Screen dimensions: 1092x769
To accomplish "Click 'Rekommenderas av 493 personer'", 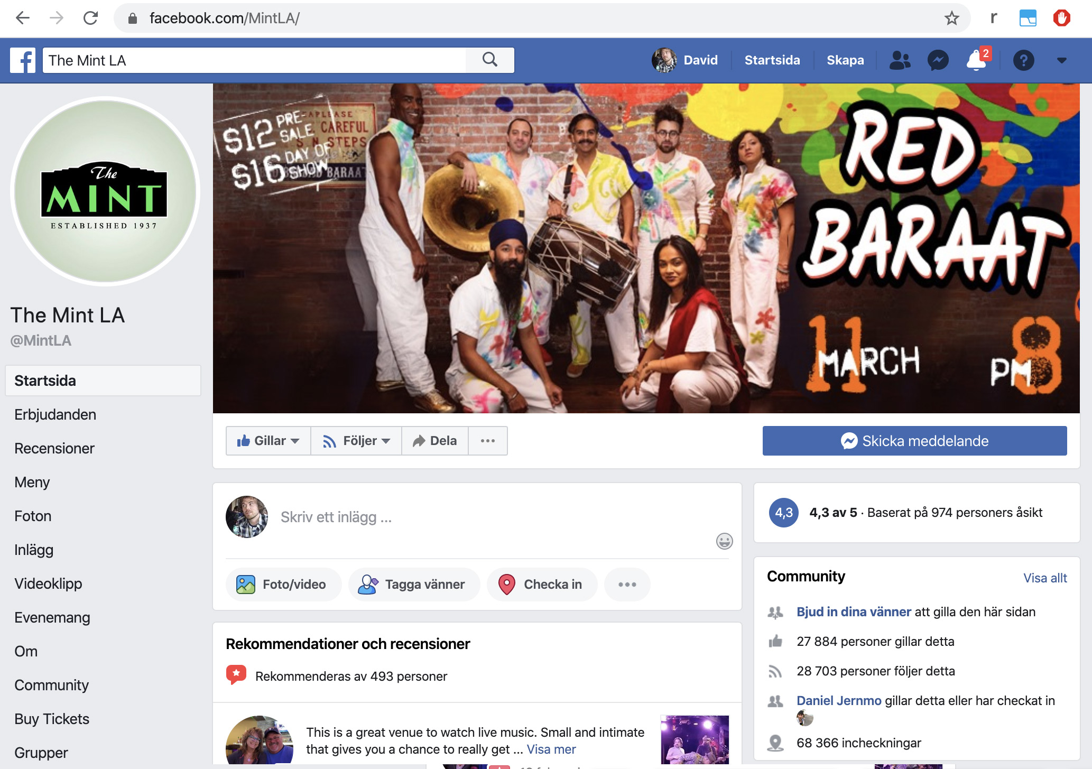I will click(351, 676).
